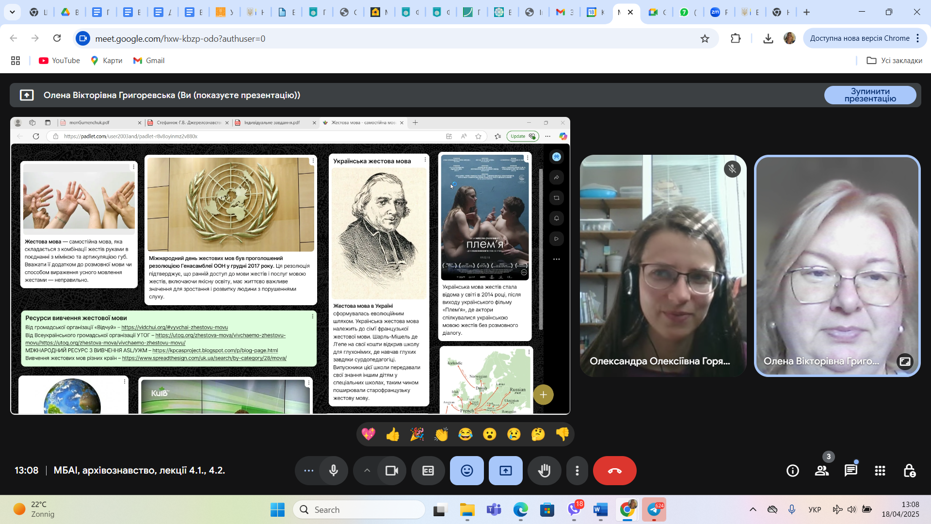Show participants list people icon

click(821, 471)
